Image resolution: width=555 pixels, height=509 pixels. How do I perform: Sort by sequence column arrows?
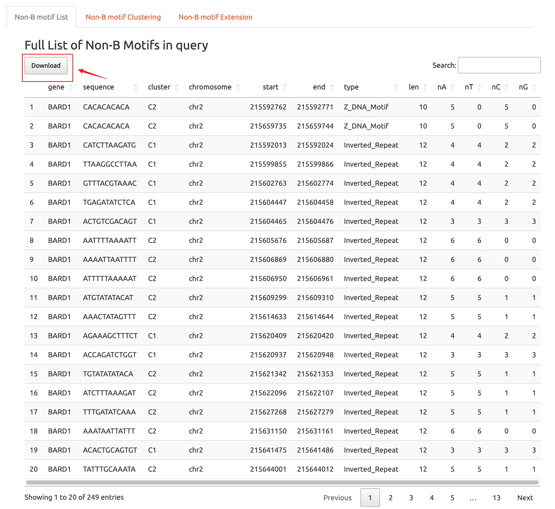click(x=136, y=87)
